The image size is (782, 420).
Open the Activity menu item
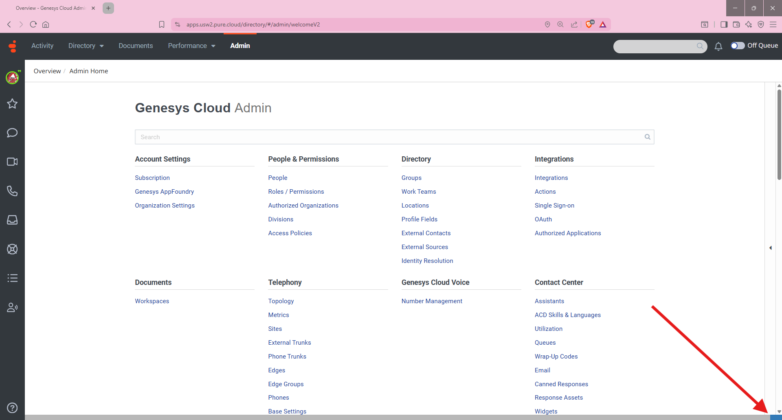(42, 46)
